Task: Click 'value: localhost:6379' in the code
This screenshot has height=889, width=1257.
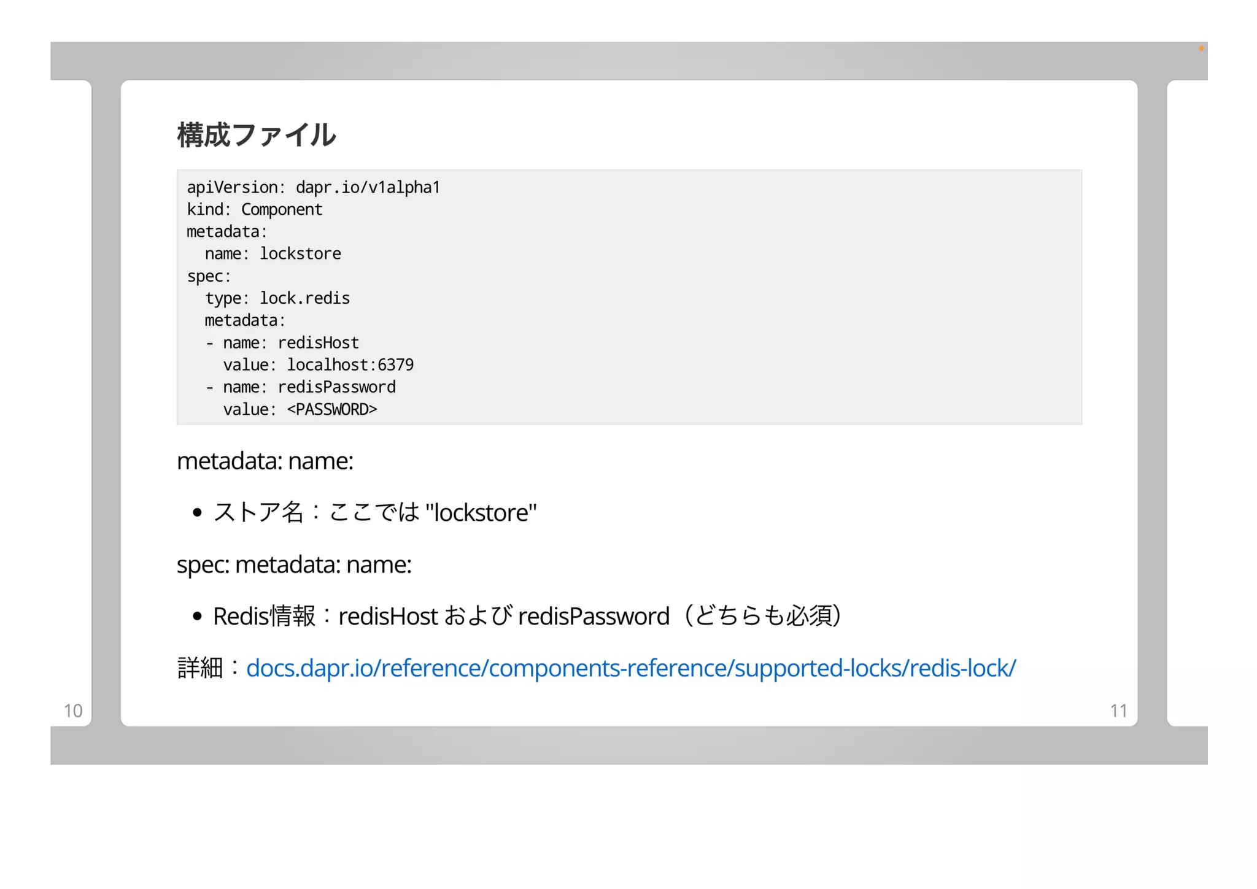Action: 318,365
